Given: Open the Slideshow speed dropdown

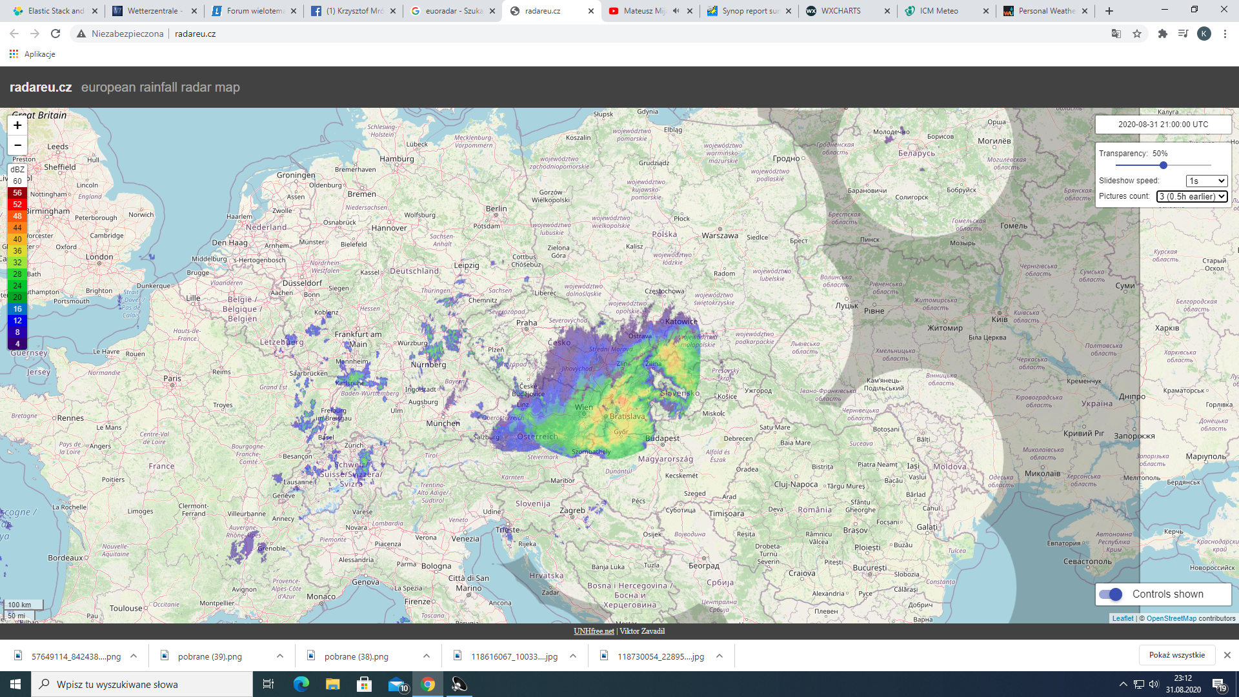Looking at the screenshot, I should coord(1206,181).
